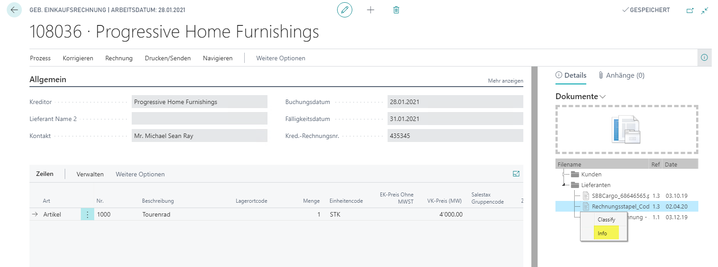
Task: Click the Kunden folder icon
Action: pyautogui.click(x=575, y=175)
